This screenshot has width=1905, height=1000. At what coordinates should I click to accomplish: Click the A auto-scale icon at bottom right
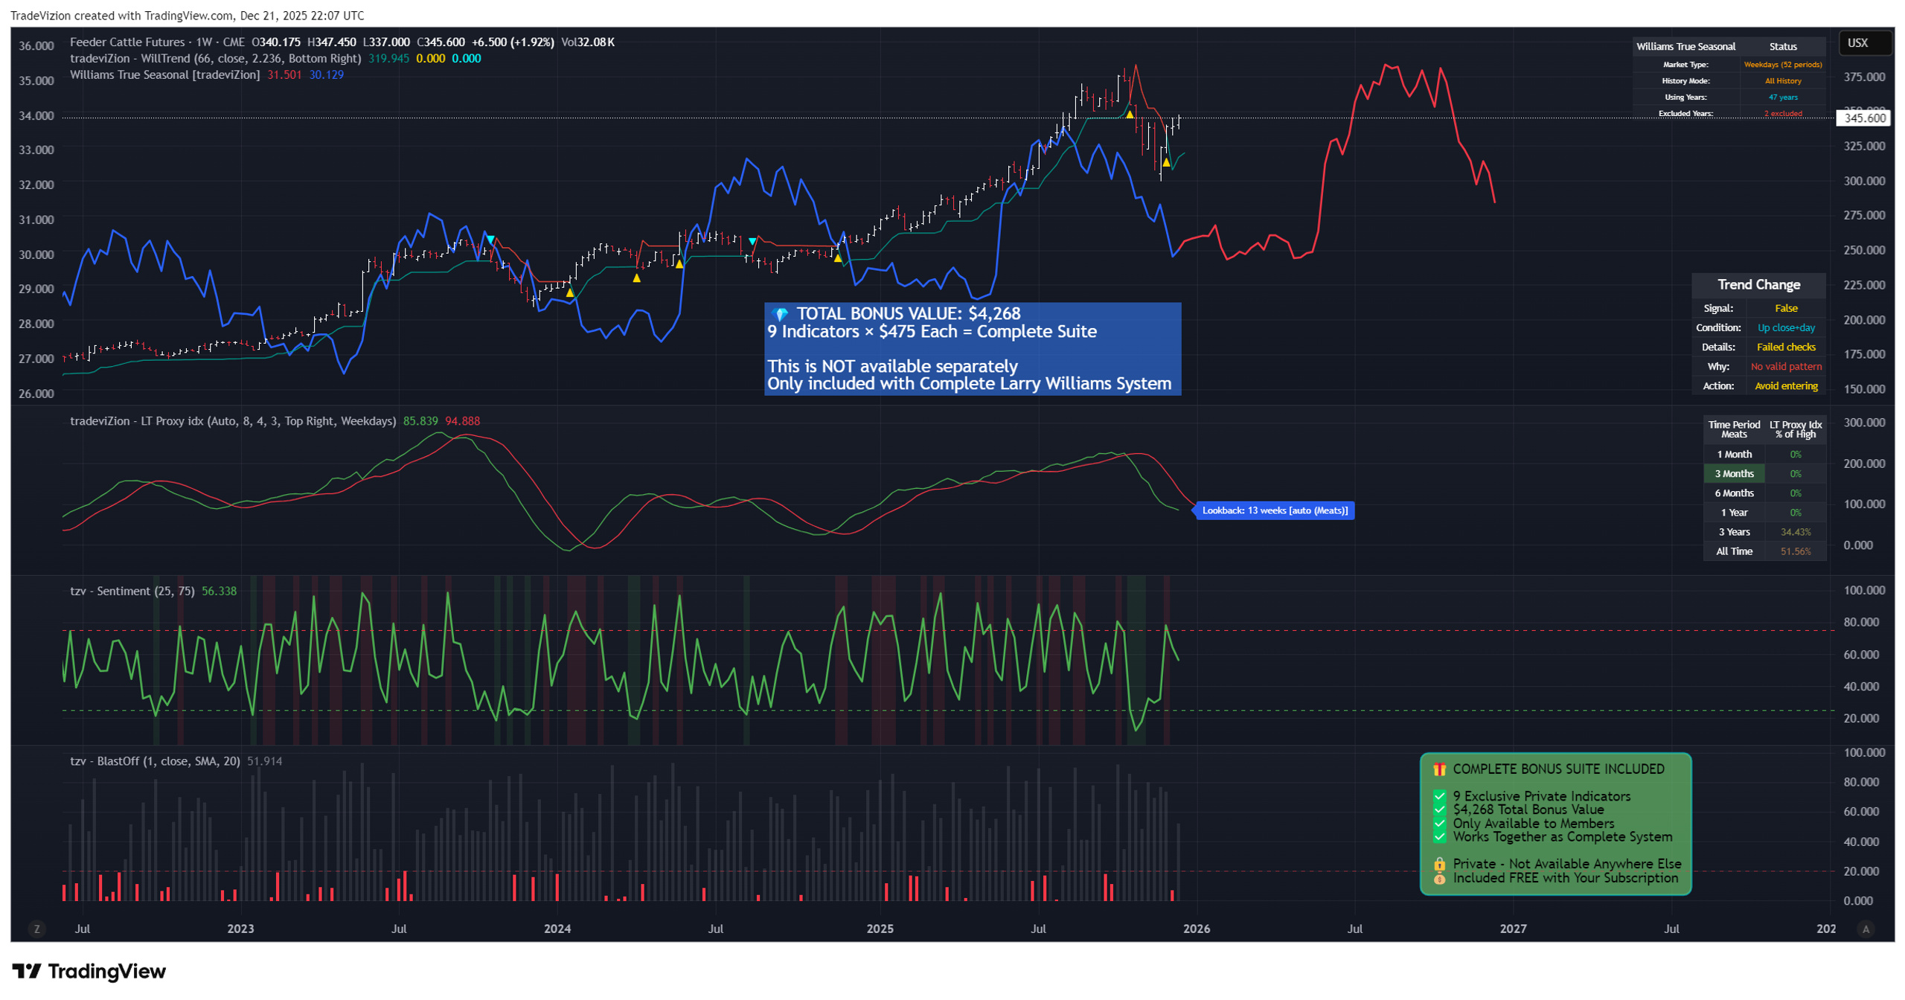[1865, 928]
